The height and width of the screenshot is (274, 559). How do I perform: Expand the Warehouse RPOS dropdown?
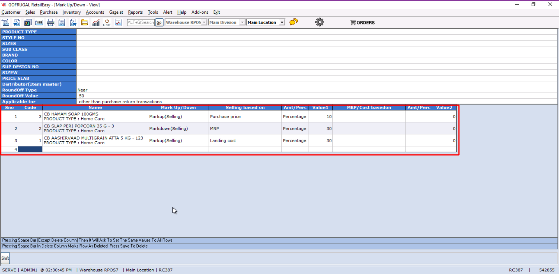(204, 22)
